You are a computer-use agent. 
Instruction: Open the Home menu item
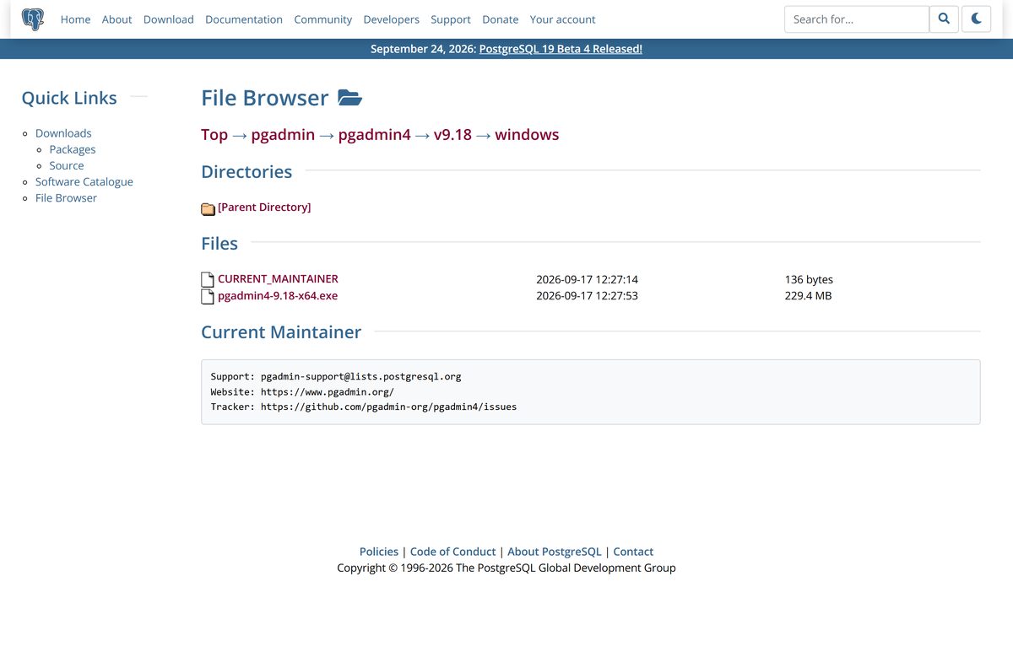75,19
